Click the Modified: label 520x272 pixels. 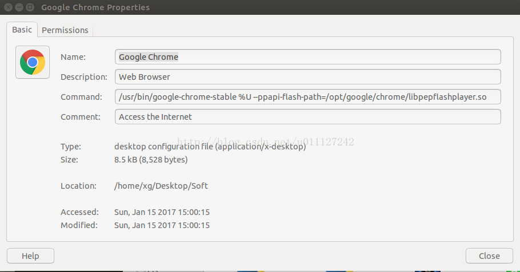(x=79, y=225)
